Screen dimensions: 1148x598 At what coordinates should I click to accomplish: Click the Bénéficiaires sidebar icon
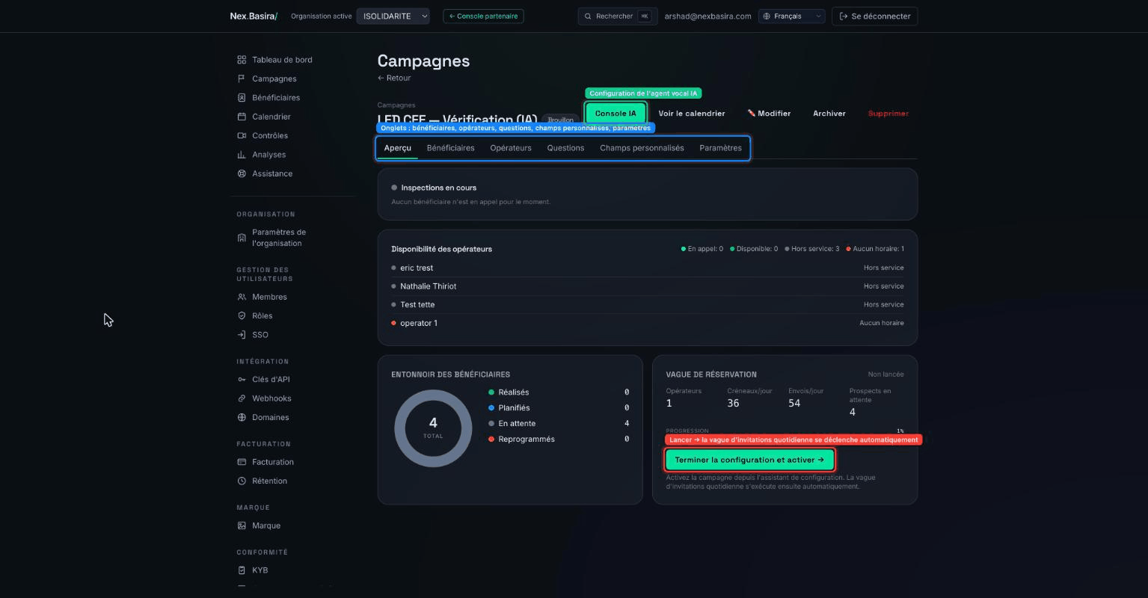[x=242, y=98]
